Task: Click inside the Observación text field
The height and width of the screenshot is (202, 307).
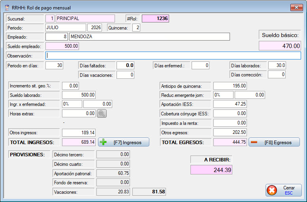Action: tap(173, 56)
